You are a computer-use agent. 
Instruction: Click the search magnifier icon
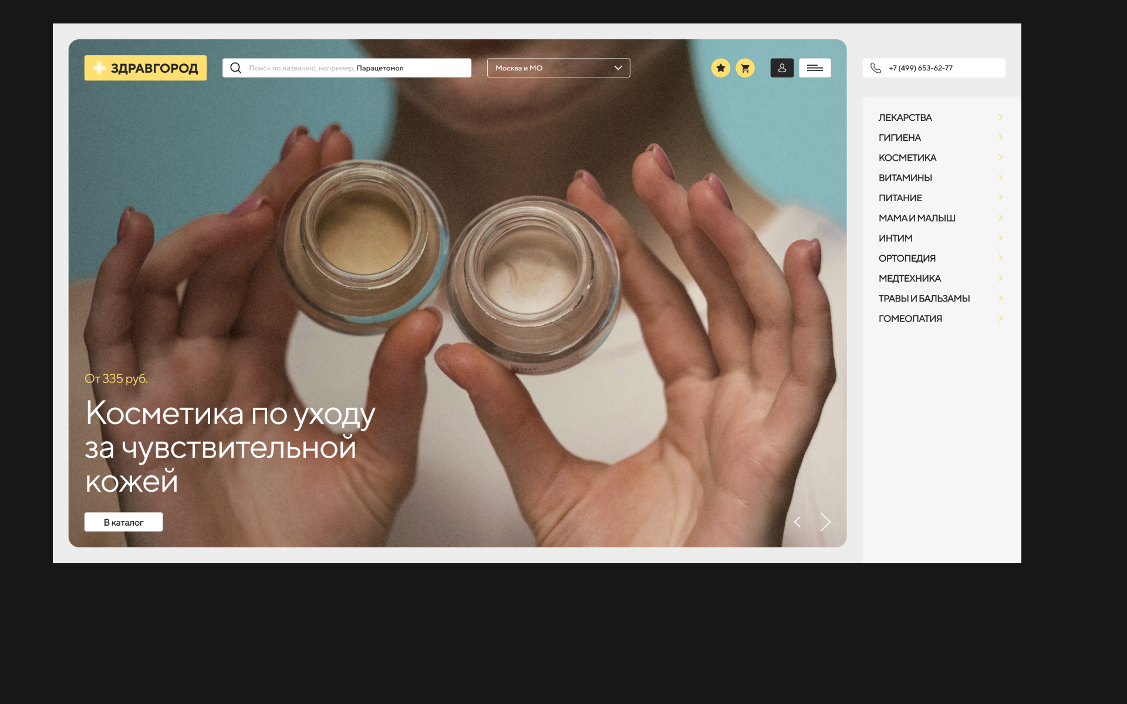[x=236, y=68]
